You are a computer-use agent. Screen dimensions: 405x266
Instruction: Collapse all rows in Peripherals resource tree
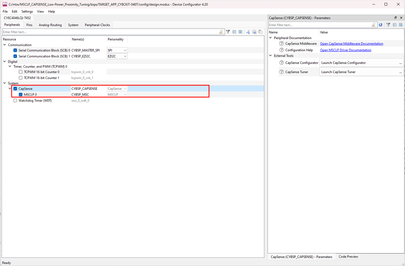(234, 32)
